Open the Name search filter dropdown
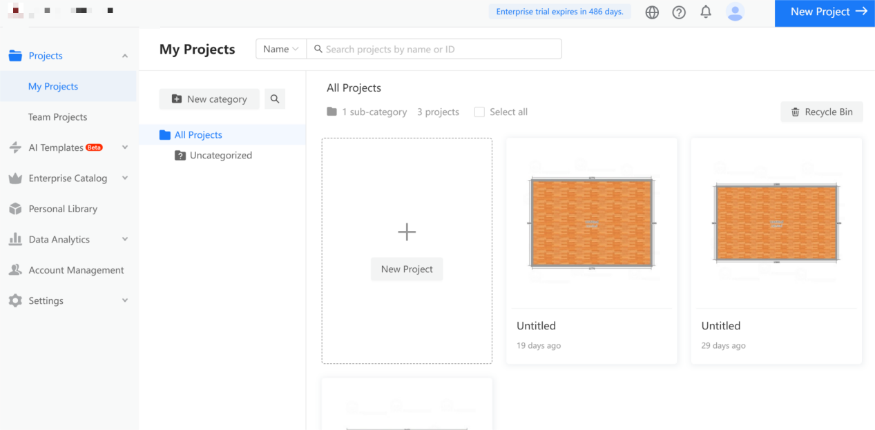The height and width of the screenshot is (430, 875). point(281,49)
